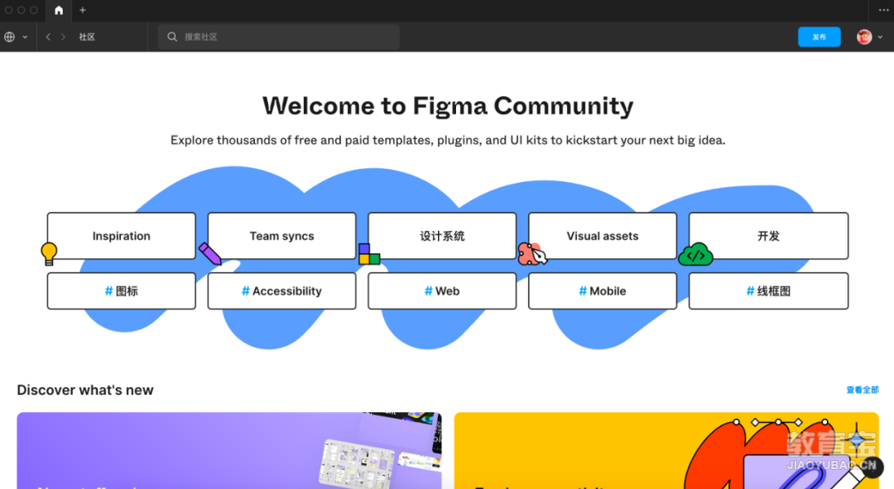This screenshot has width=894, height=489.
Task: Open the user avatar profile
Action: coord(864,37)
